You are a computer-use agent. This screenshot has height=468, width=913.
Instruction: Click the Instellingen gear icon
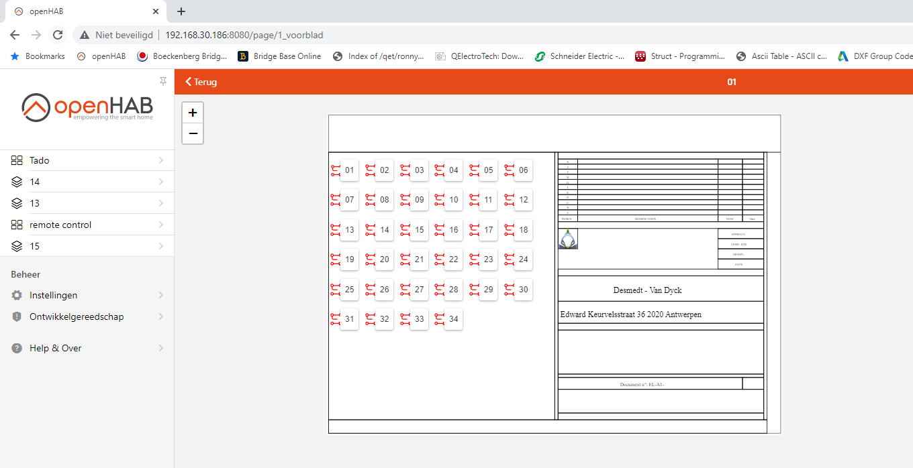pyautogui.click(x=17, y=295)
